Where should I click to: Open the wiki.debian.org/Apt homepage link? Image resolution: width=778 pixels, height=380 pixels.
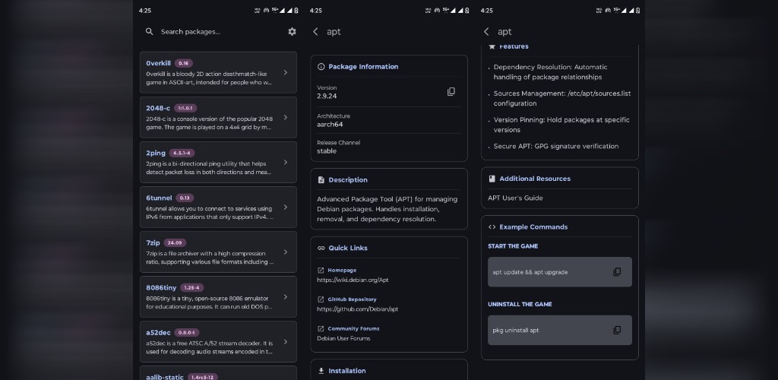[353, 280]
